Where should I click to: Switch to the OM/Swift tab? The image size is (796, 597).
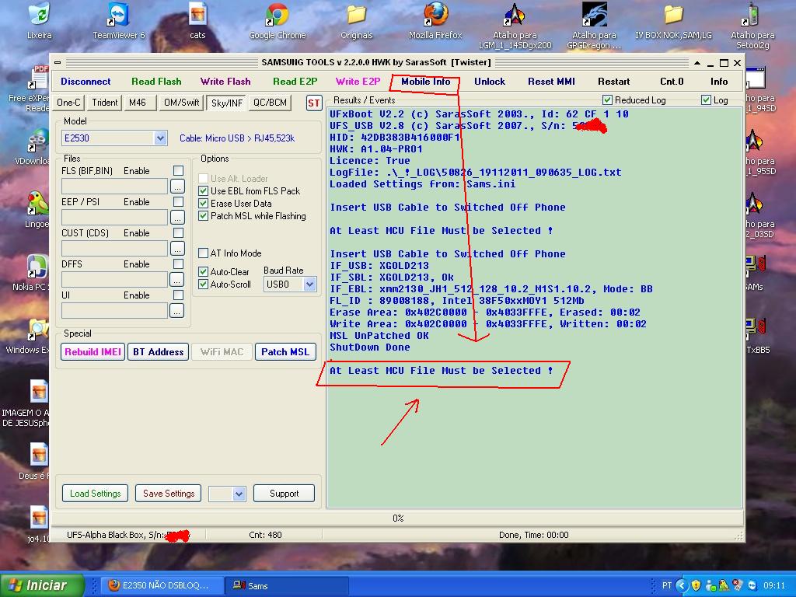[x=181, y=103]
